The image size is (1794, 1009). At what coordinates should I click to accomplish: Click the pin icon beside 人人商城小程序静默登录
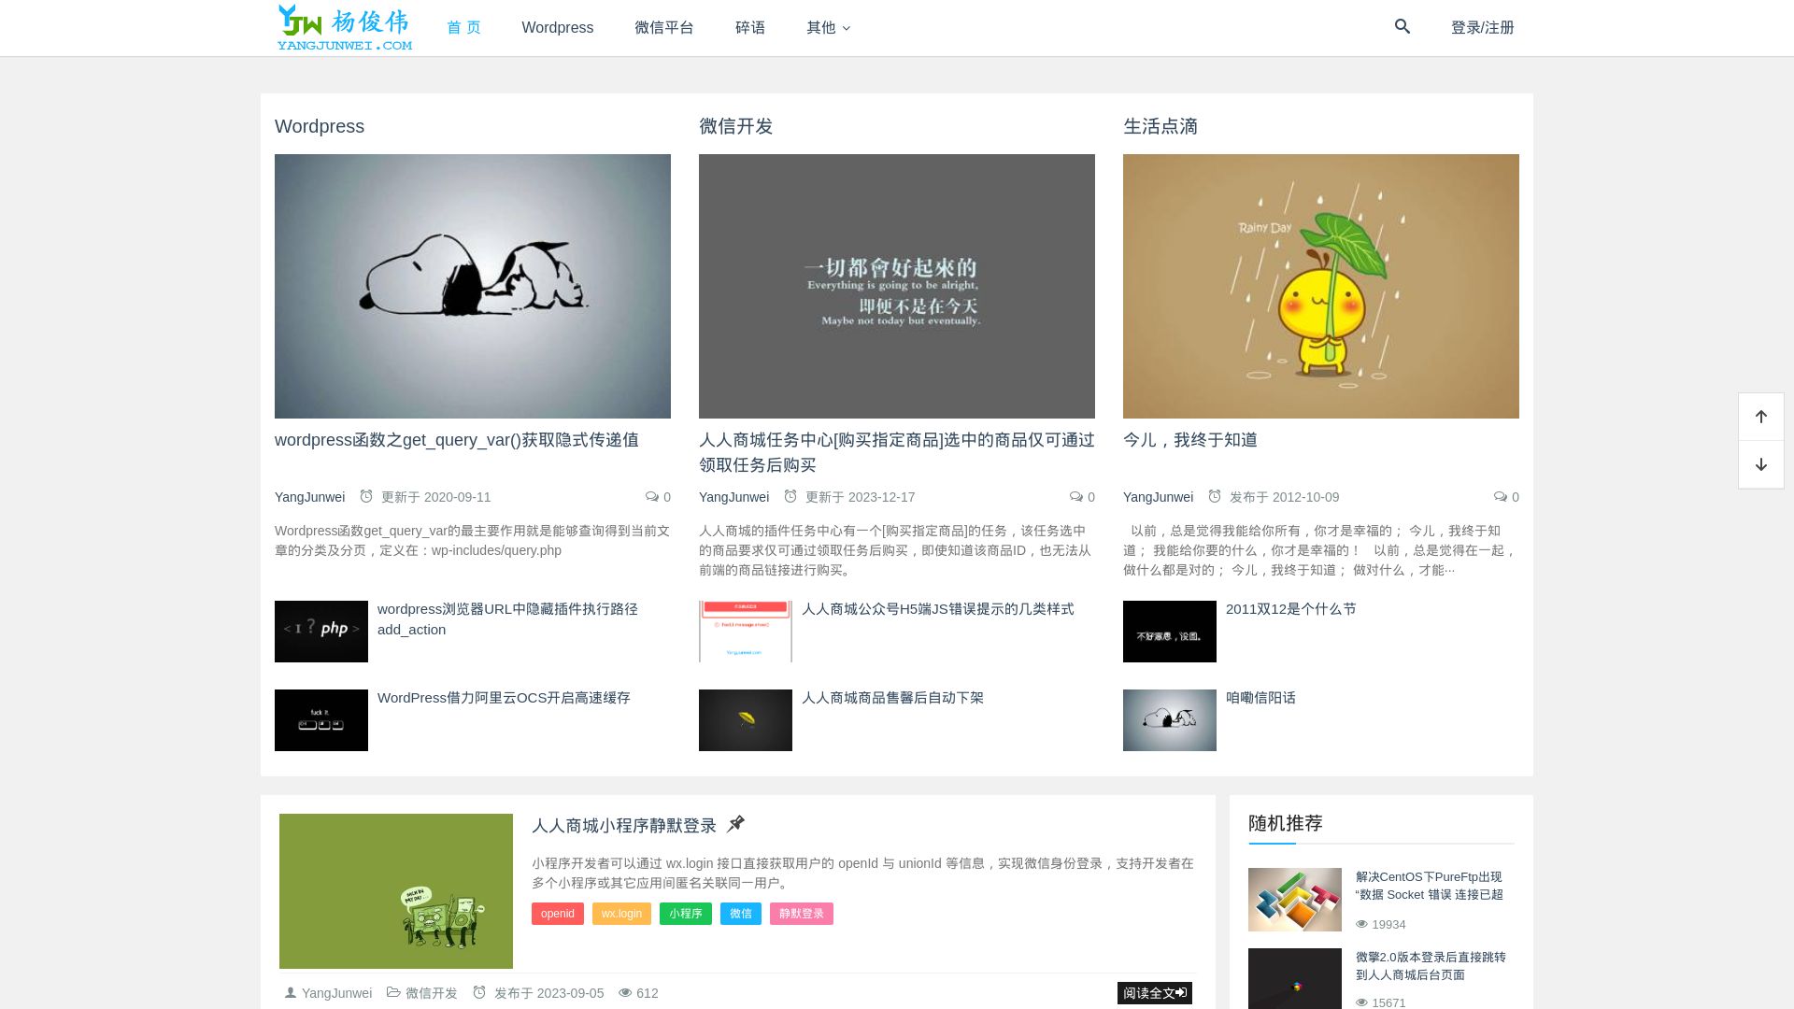point(735,824)
